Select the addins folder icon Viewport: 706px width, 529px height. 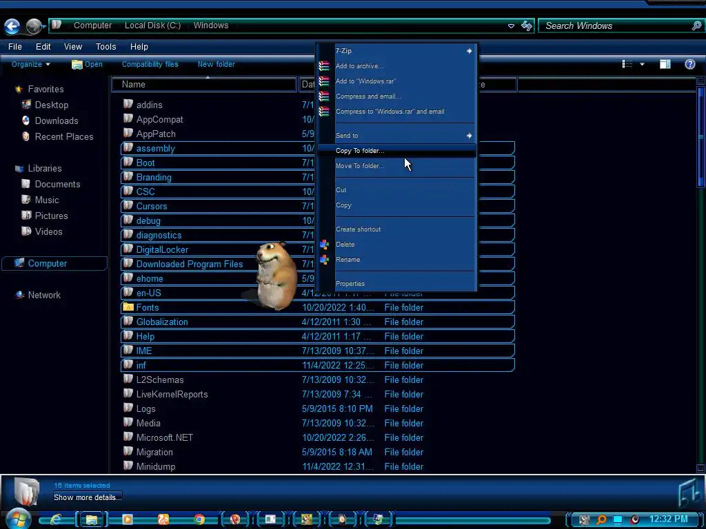(x=128, y=105)
